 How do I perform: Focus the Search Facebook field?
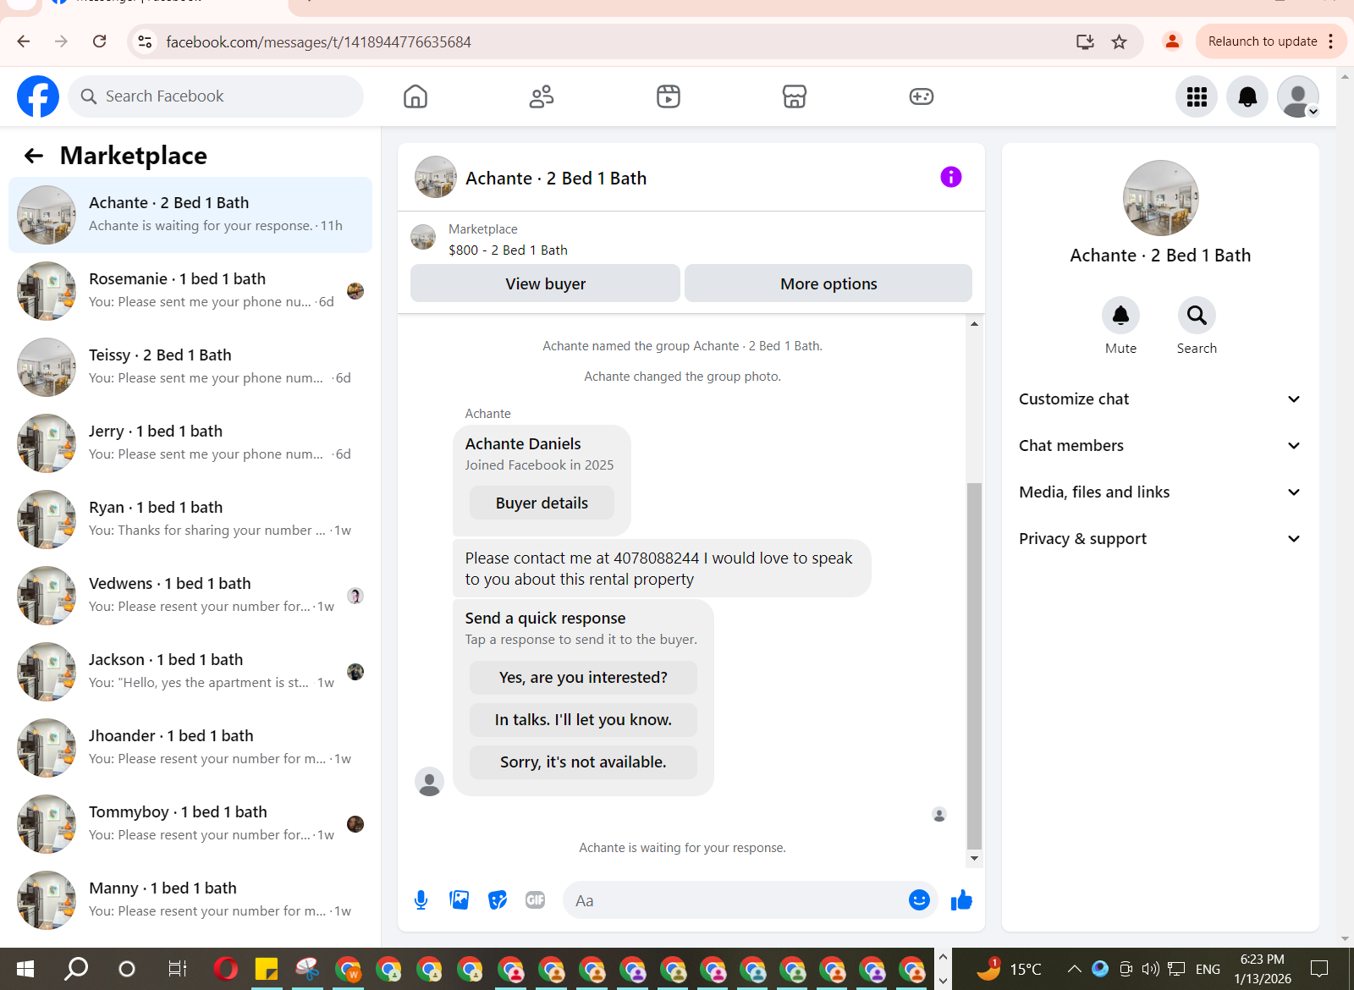pyautogui.click(x=216, y=96)
